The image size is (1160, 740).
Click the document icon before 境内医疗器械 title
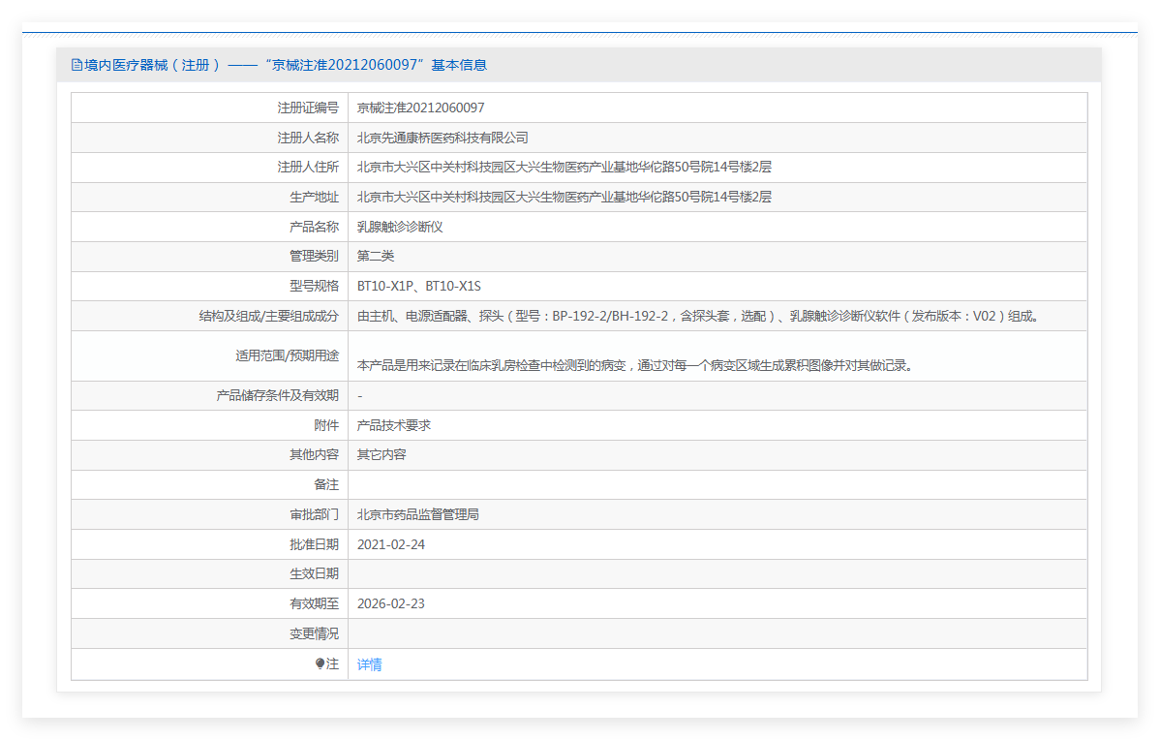(76, 65)
